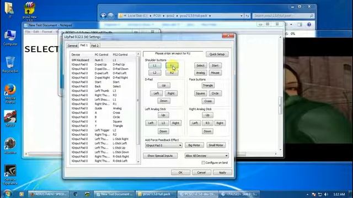Viewport: 353px width, 198px height.
Task: Click the volume speaker icon in tray
Action: click(326, 194)
